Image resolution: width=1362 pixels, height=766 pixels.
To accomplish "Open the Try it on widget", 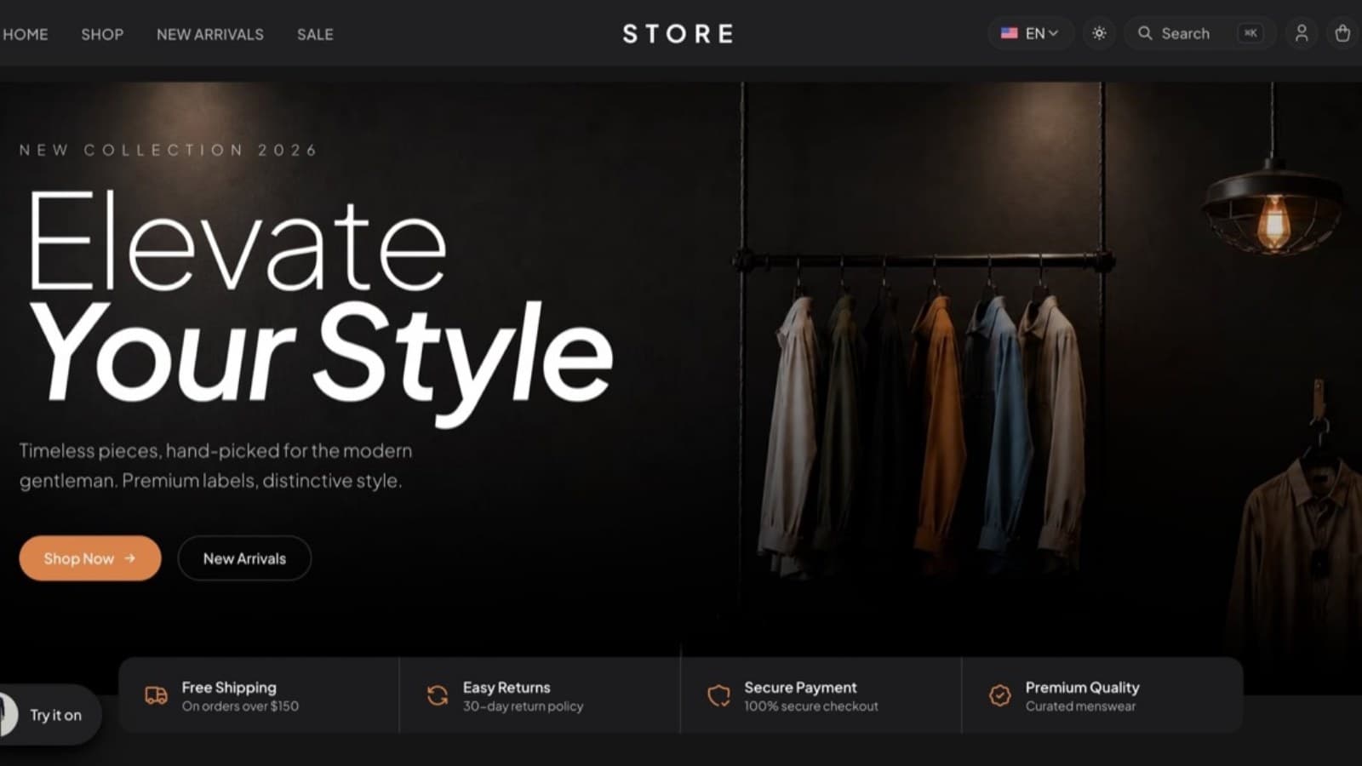I will pyautogui.click(x=49, y=715).
